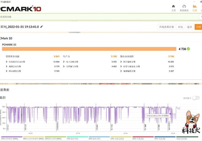Click the orange PCMark 10 score bar
Viewport: 202px width, 141px height.
coord(88,49)
